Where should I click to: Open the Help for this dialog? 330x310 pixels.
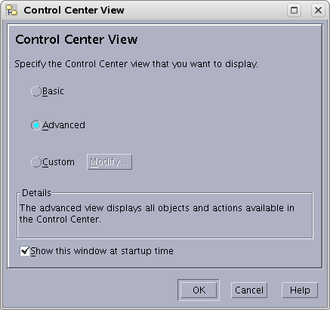click(300, 290)
